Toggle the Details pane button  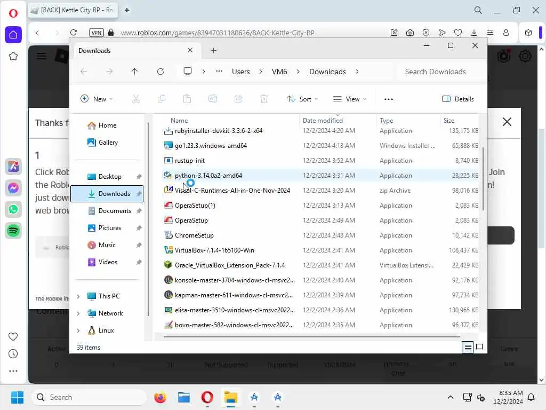pyautogui.click(x=457, y=99)
